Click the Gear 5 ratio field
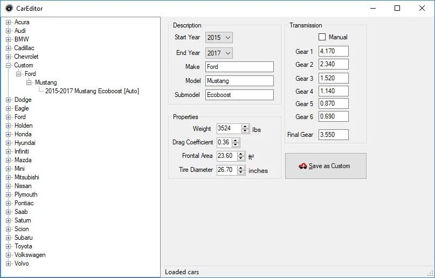 coord(334,103)
